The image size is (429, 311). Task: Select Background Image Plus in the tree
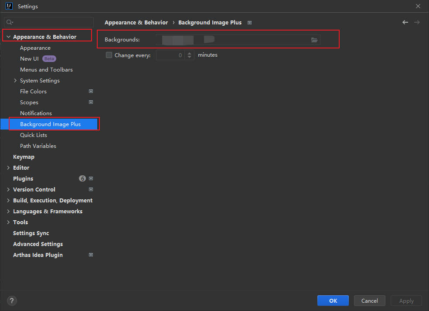50,124
